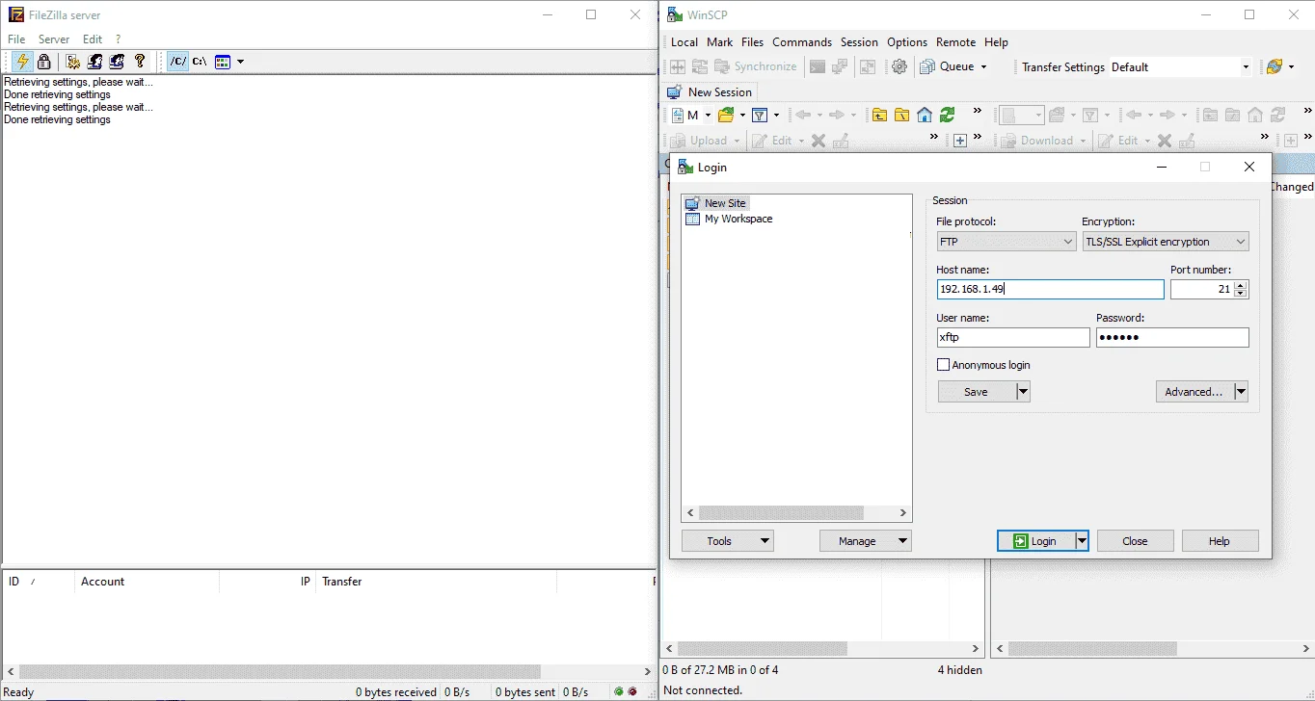Open the Remote menu in WinSCP
Screen dimensions: 1315x701
(955, 42)
